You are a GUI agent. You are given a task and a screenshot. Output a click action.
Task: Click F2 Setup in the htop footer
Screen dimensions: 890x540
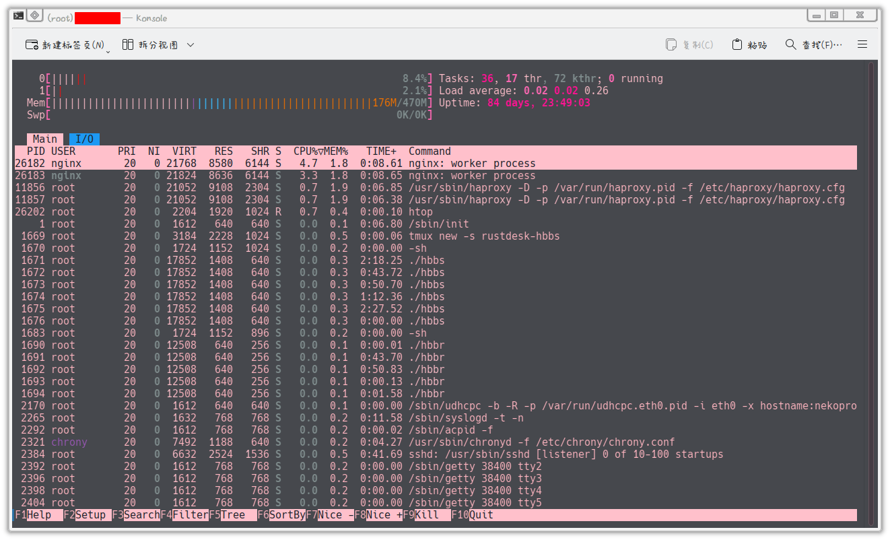[88, 515]
